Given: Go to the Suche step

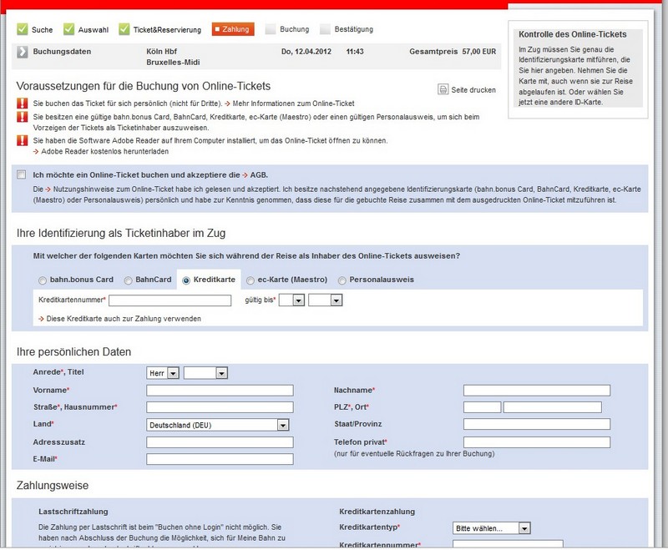Looking at the screenshot, I should (43, 30).
